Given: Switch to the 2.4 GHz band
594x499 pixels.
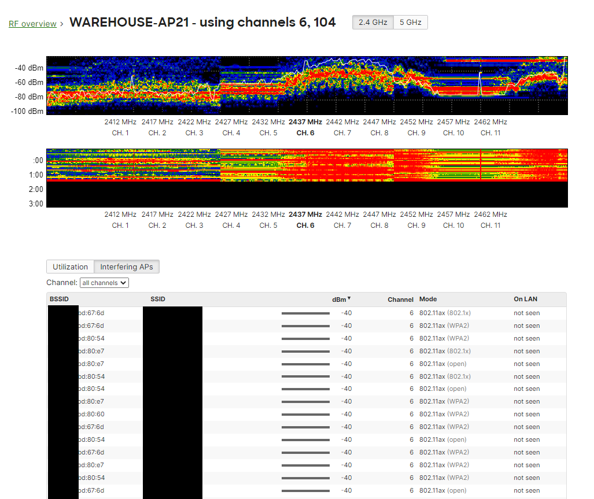Looking at the screenshot, I should click(372, 23).
